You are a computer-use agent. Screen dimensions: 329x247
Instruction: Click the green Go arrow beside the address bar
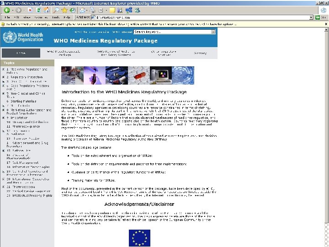(318, 17)
